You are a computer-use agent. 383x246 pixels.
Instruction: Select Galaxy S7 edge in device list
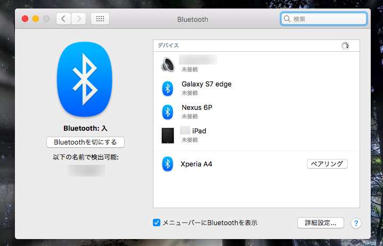point(207,84)
